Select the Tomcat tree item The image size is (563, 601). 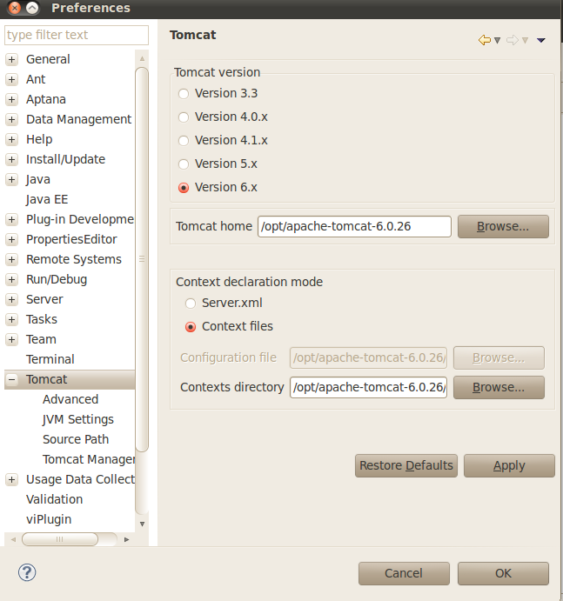coord(46,379)
